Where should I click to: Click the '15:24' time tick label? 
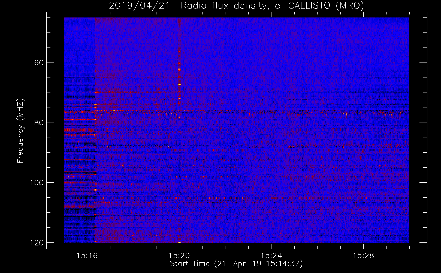pyautogui.click(x=271, y=256)
